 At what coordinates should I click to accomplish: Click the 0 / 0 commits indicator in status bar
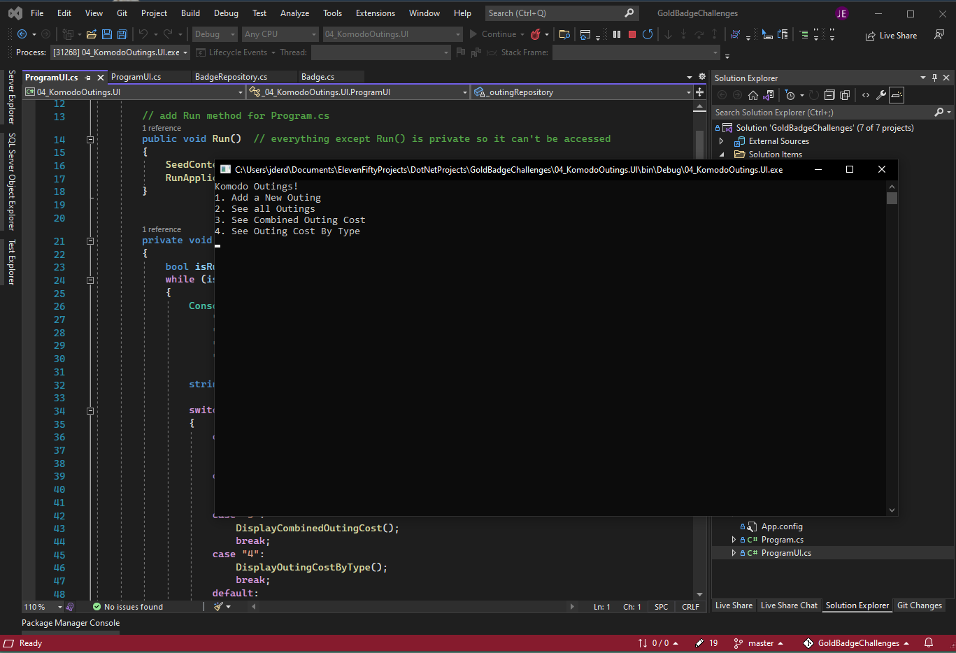coord(658,643)
